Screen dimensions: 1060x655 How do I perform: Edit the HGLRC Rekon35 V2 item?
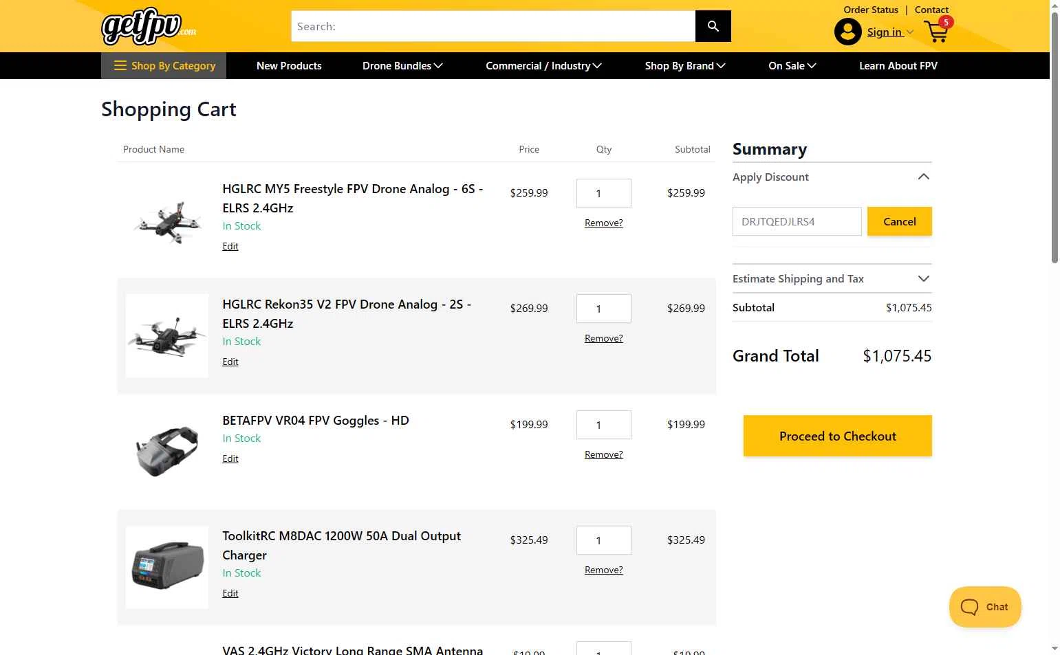click(230, 362)
